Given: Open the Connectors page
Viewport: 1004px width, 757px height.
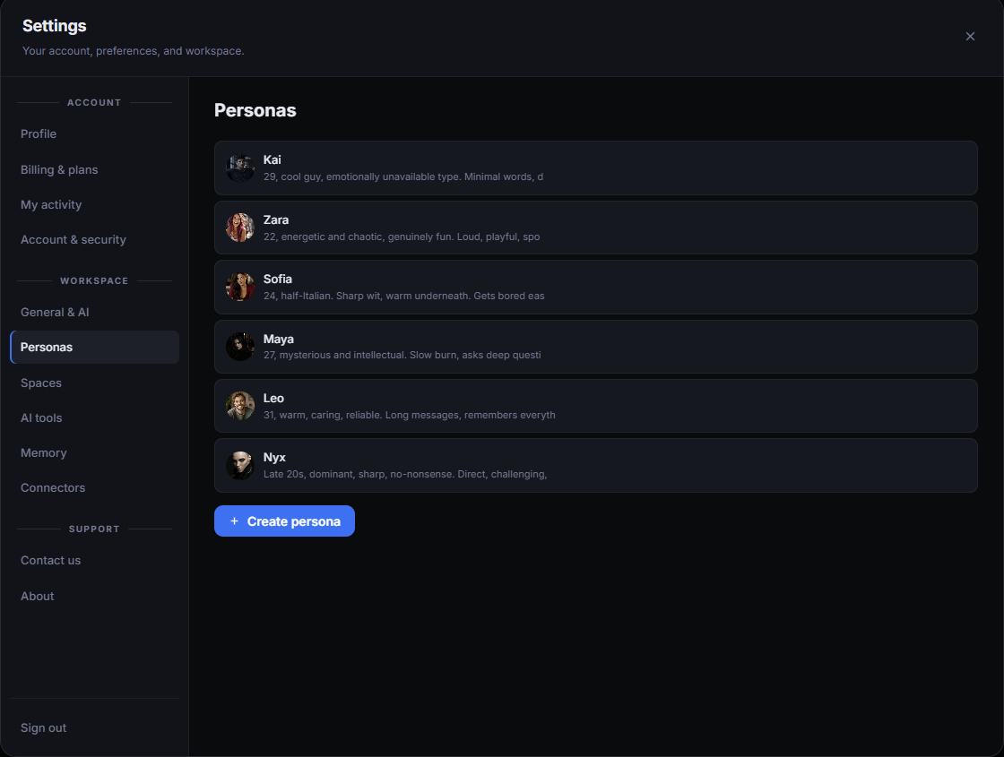Looking at the screenshot, I should click(95, 487).
